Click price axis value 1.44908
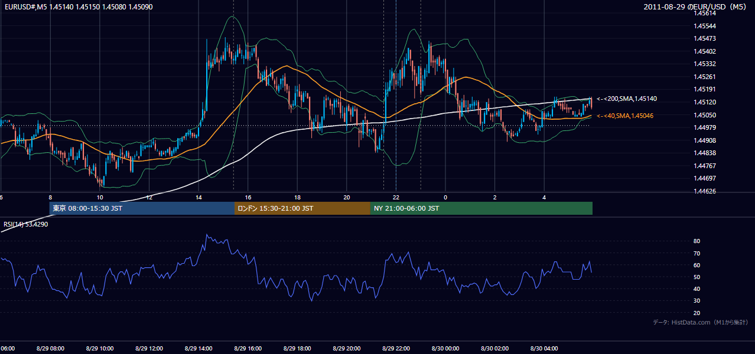This screenshot has width=755, height=354. point(705,140)
